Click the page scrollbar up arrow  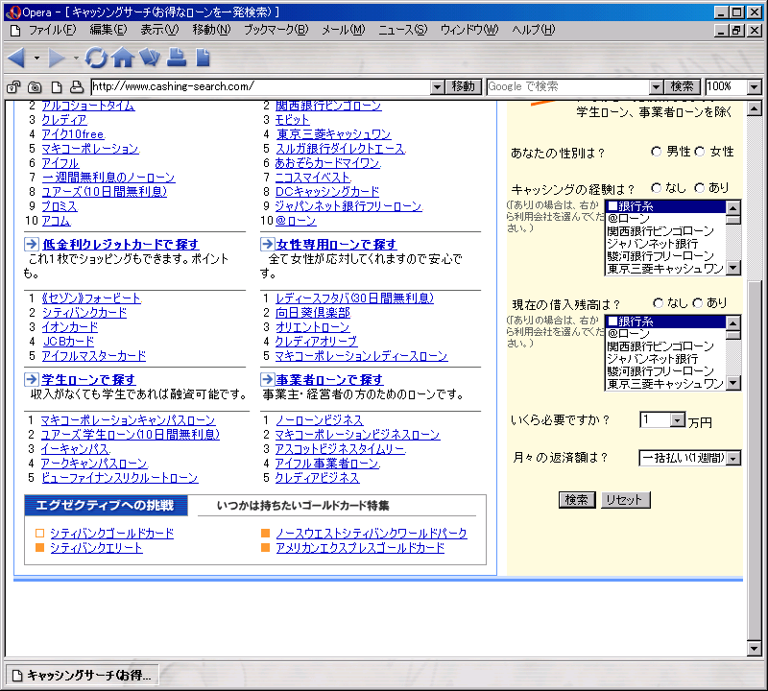(755, 108)
